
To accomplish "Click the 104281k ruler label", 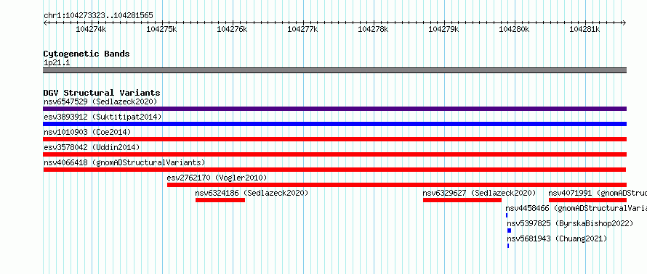I will pyautogui.click(x=584, y=29).
